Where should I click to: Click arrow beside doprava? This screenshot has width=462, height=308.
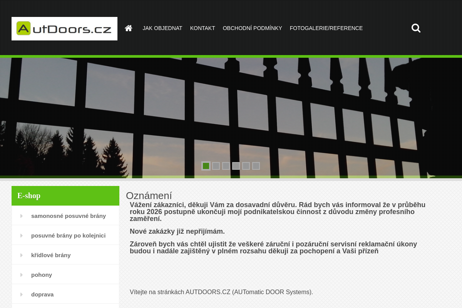click(22, 295)
